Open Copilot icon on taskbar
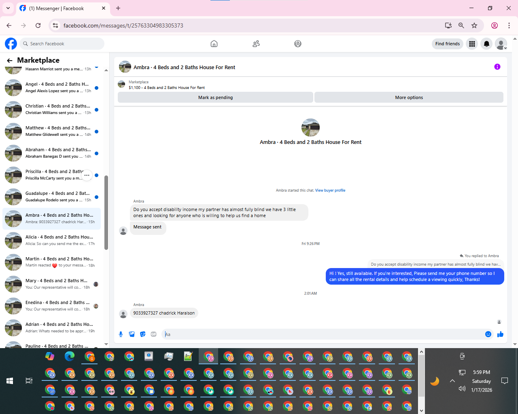This screenshot has width=518, height=414. tap(50, 356)
